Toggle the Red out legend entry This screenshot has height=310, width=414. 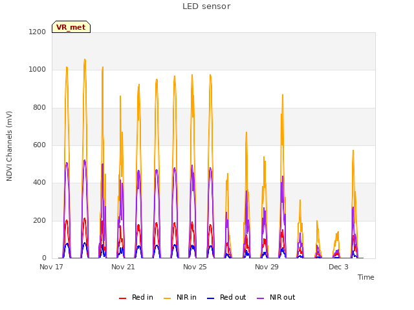[226, 297]
